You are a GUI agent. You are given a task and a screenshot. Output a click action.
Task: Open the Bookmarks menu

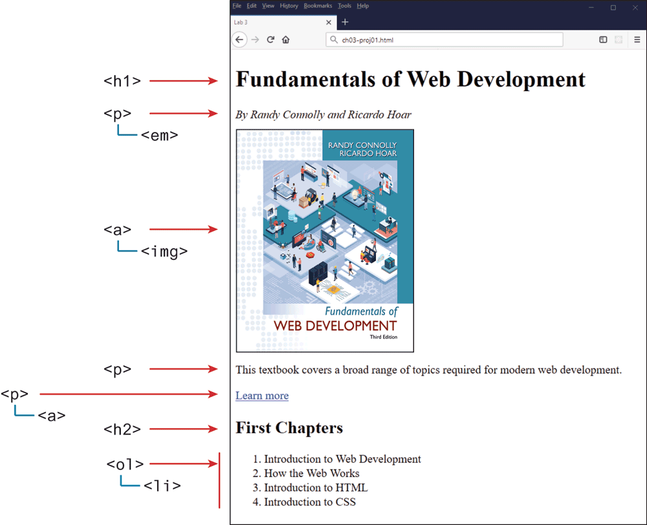318,6
